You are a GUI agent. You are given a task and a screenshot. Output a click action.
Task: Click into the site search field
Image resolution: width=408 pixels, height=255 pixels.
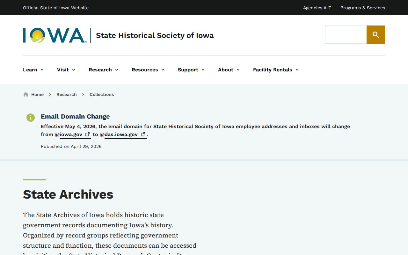tap(346, 35)
